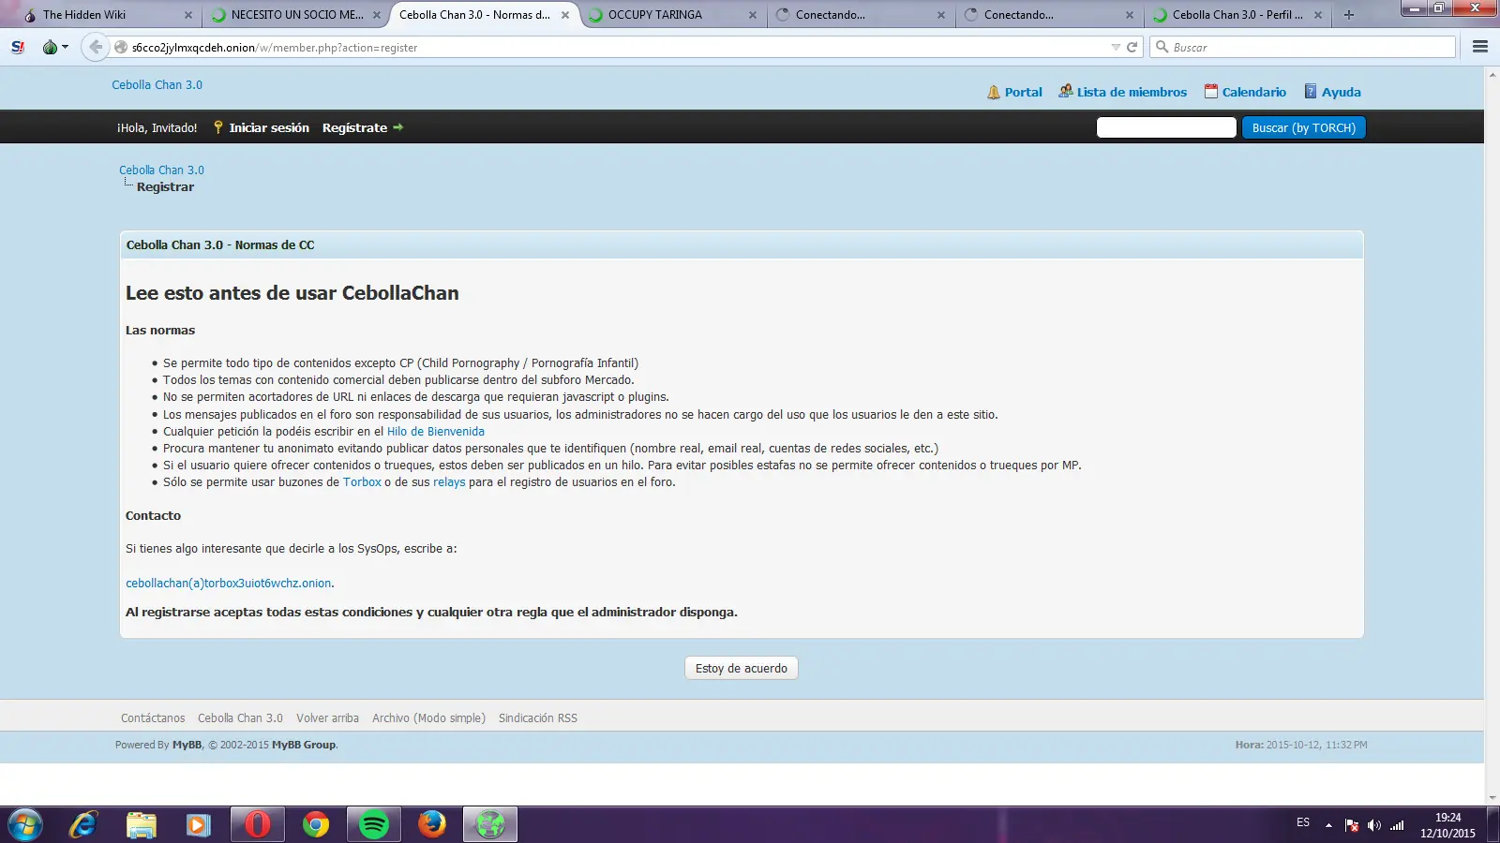The image size is (1500, 843).
Task: Click the MyBB link in footer
Action: click(187, 745)
